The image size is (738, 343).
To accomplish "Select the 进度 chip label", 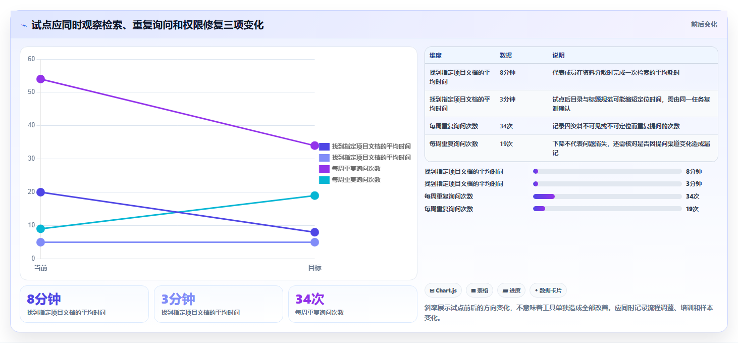I will coord(515,290).
